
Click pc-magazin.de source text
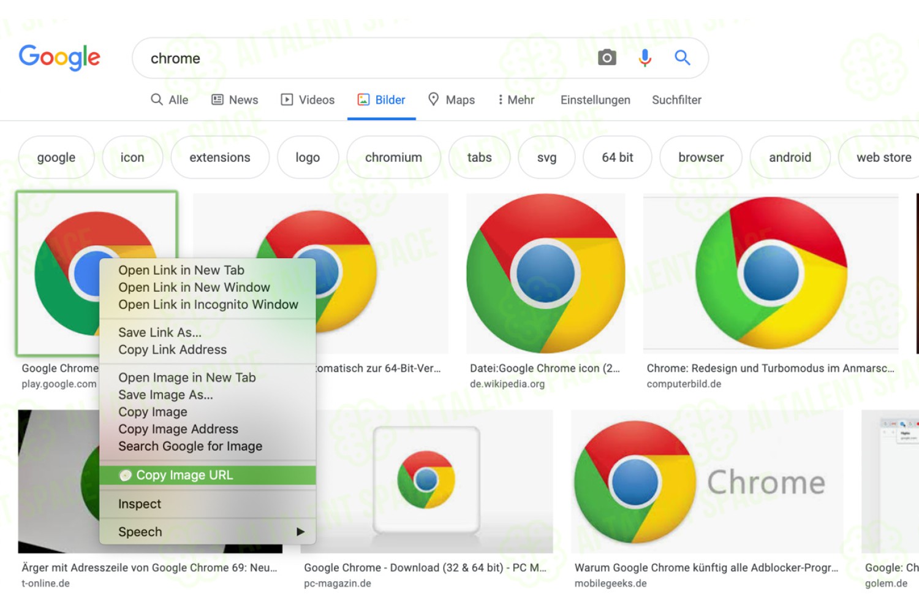click(338, 584)
